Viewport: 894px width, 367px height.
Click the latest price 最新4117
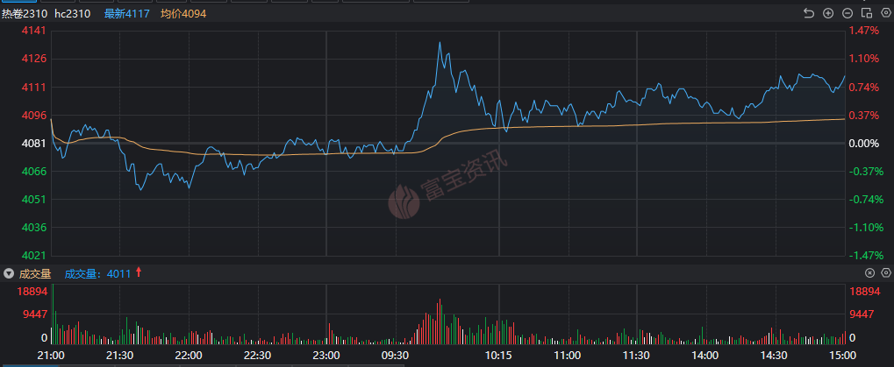[x=126, y=14]
